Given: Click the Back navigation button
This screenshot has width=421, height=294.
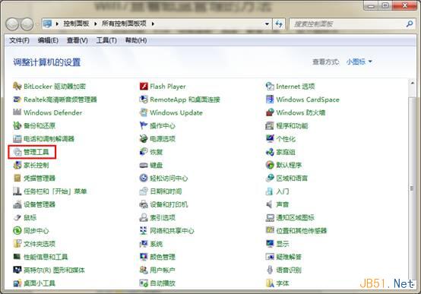Looking at the screenshot, I should 12,24.
